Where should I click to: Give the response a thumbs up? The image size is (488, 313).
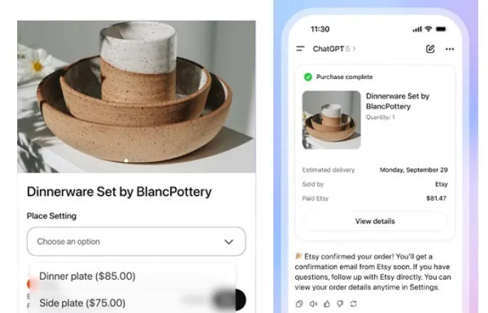point(327,304)
